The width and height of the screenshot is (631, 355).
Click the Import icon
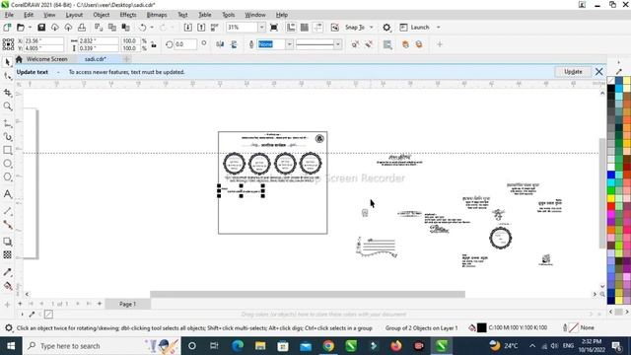point(188,28)
